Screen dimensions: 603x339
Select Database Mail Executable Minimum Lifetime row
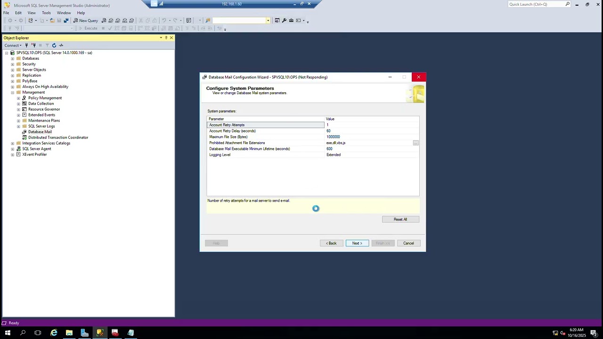pos(313,149)
